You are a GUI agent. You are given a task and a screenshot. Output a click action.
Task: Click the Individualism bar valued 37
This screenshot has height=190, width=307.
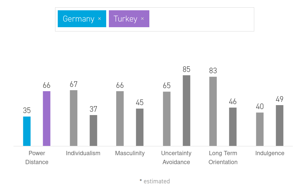(x=93, y=130)
